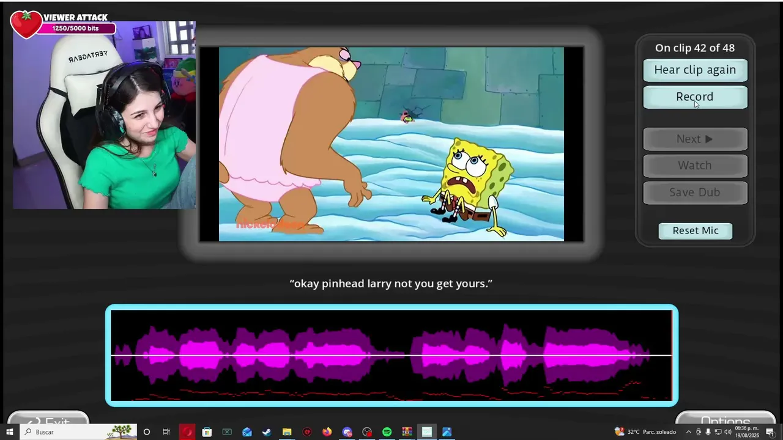This screenshot has width=783, height=440.
Task: Open the volume speaker tray icon
Action: coord(728,432)
